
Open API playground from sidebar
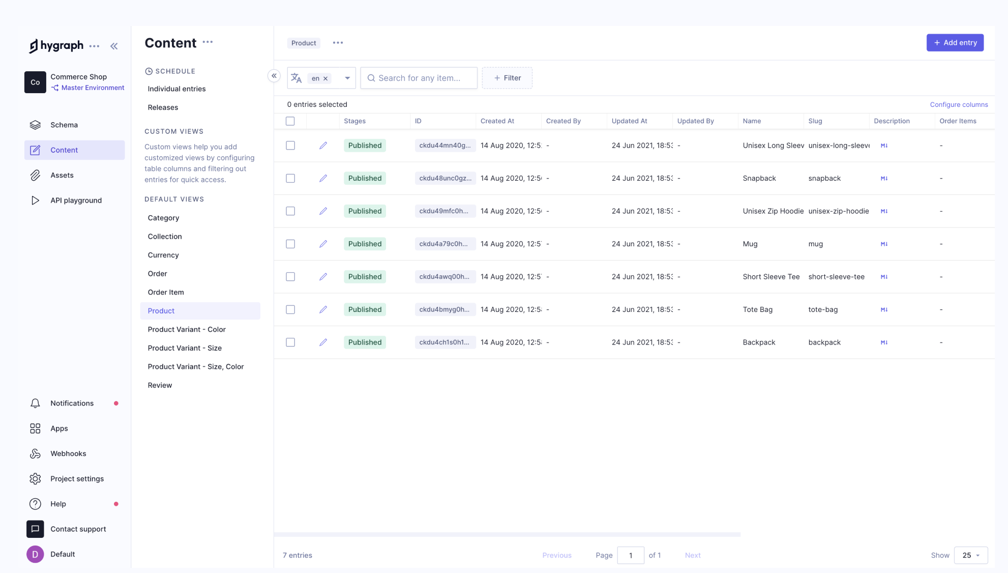pos(76,200)
